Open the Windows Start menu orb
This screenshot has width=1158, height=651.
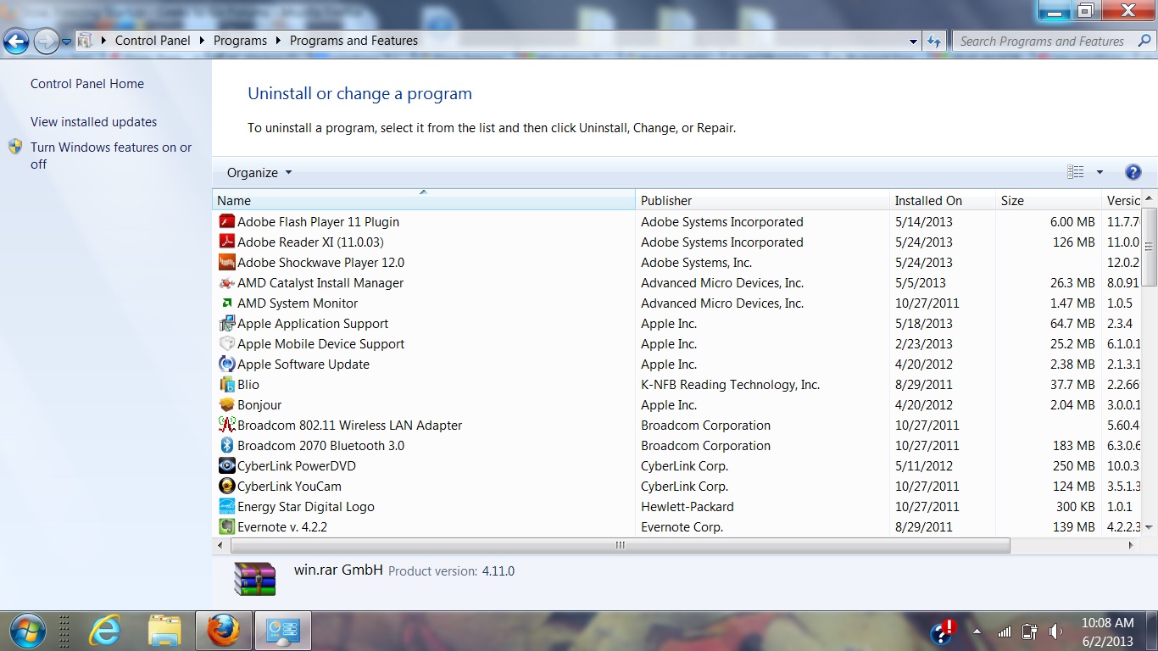[26, 632]
